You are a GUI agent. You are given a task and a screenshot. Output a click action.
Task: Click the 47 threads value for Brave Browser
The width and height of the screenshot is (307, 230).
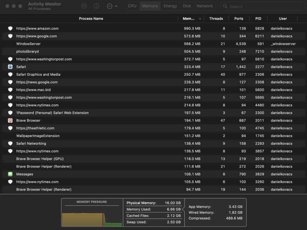click(223, 120)
